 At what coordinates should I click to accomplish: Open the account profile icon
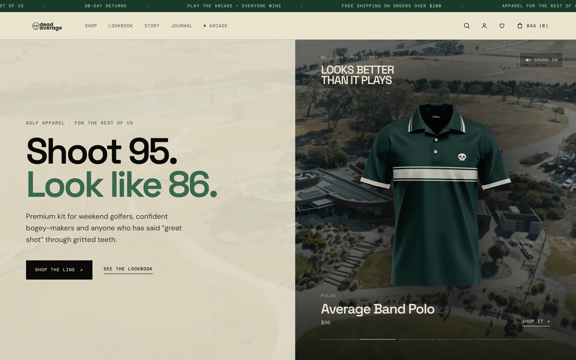click(484, 26)
